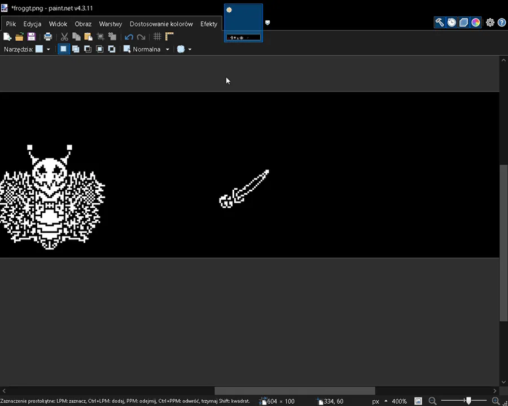
Task: Expand the open images list arrow
Action: point(268,23)
